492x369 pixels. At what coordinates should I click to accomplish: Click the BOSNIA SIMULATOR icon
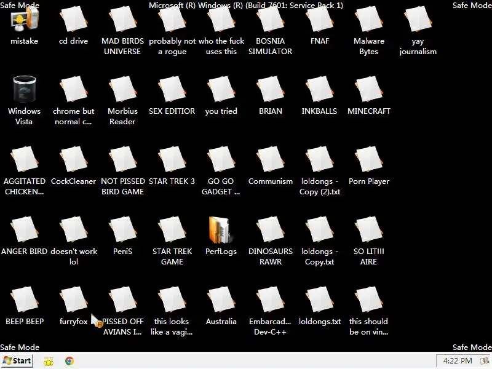tap(271, 20)
